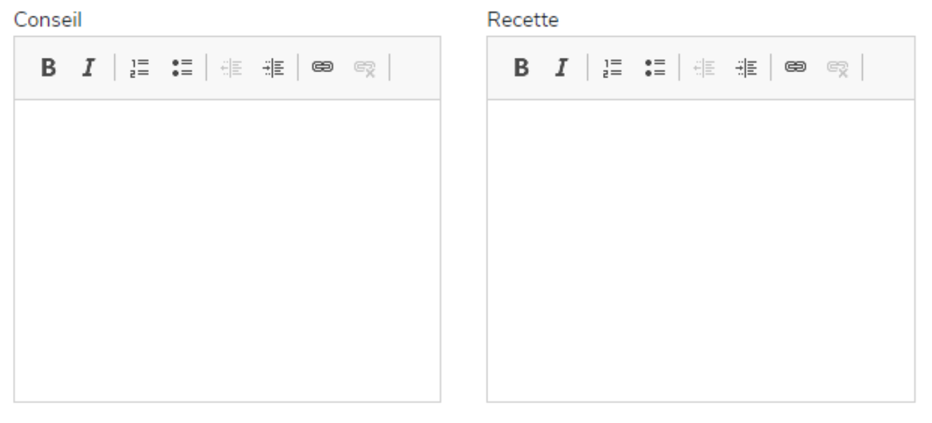Insert a link in Conseil editor

(x=322, y=67)
